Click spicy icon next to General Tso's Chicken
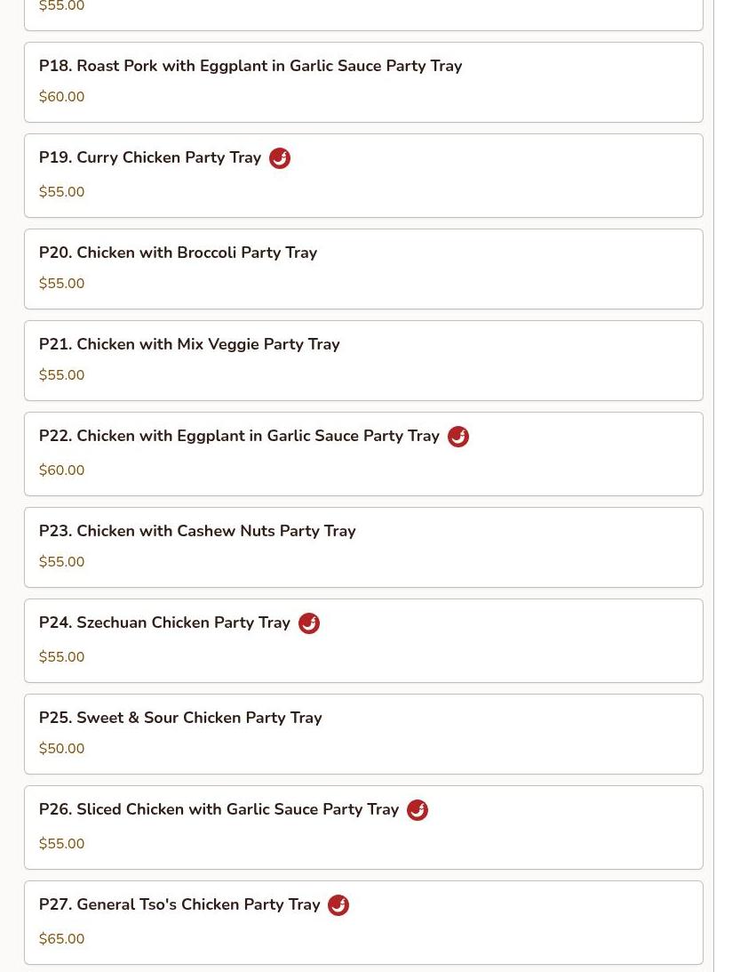732x972 pixels. tap(338, 905)
